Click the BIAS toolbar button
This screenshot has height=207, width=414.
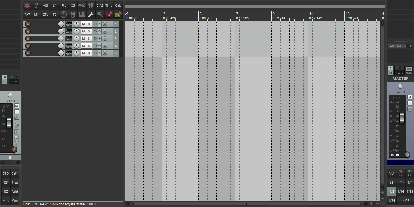tap(100, 5)
